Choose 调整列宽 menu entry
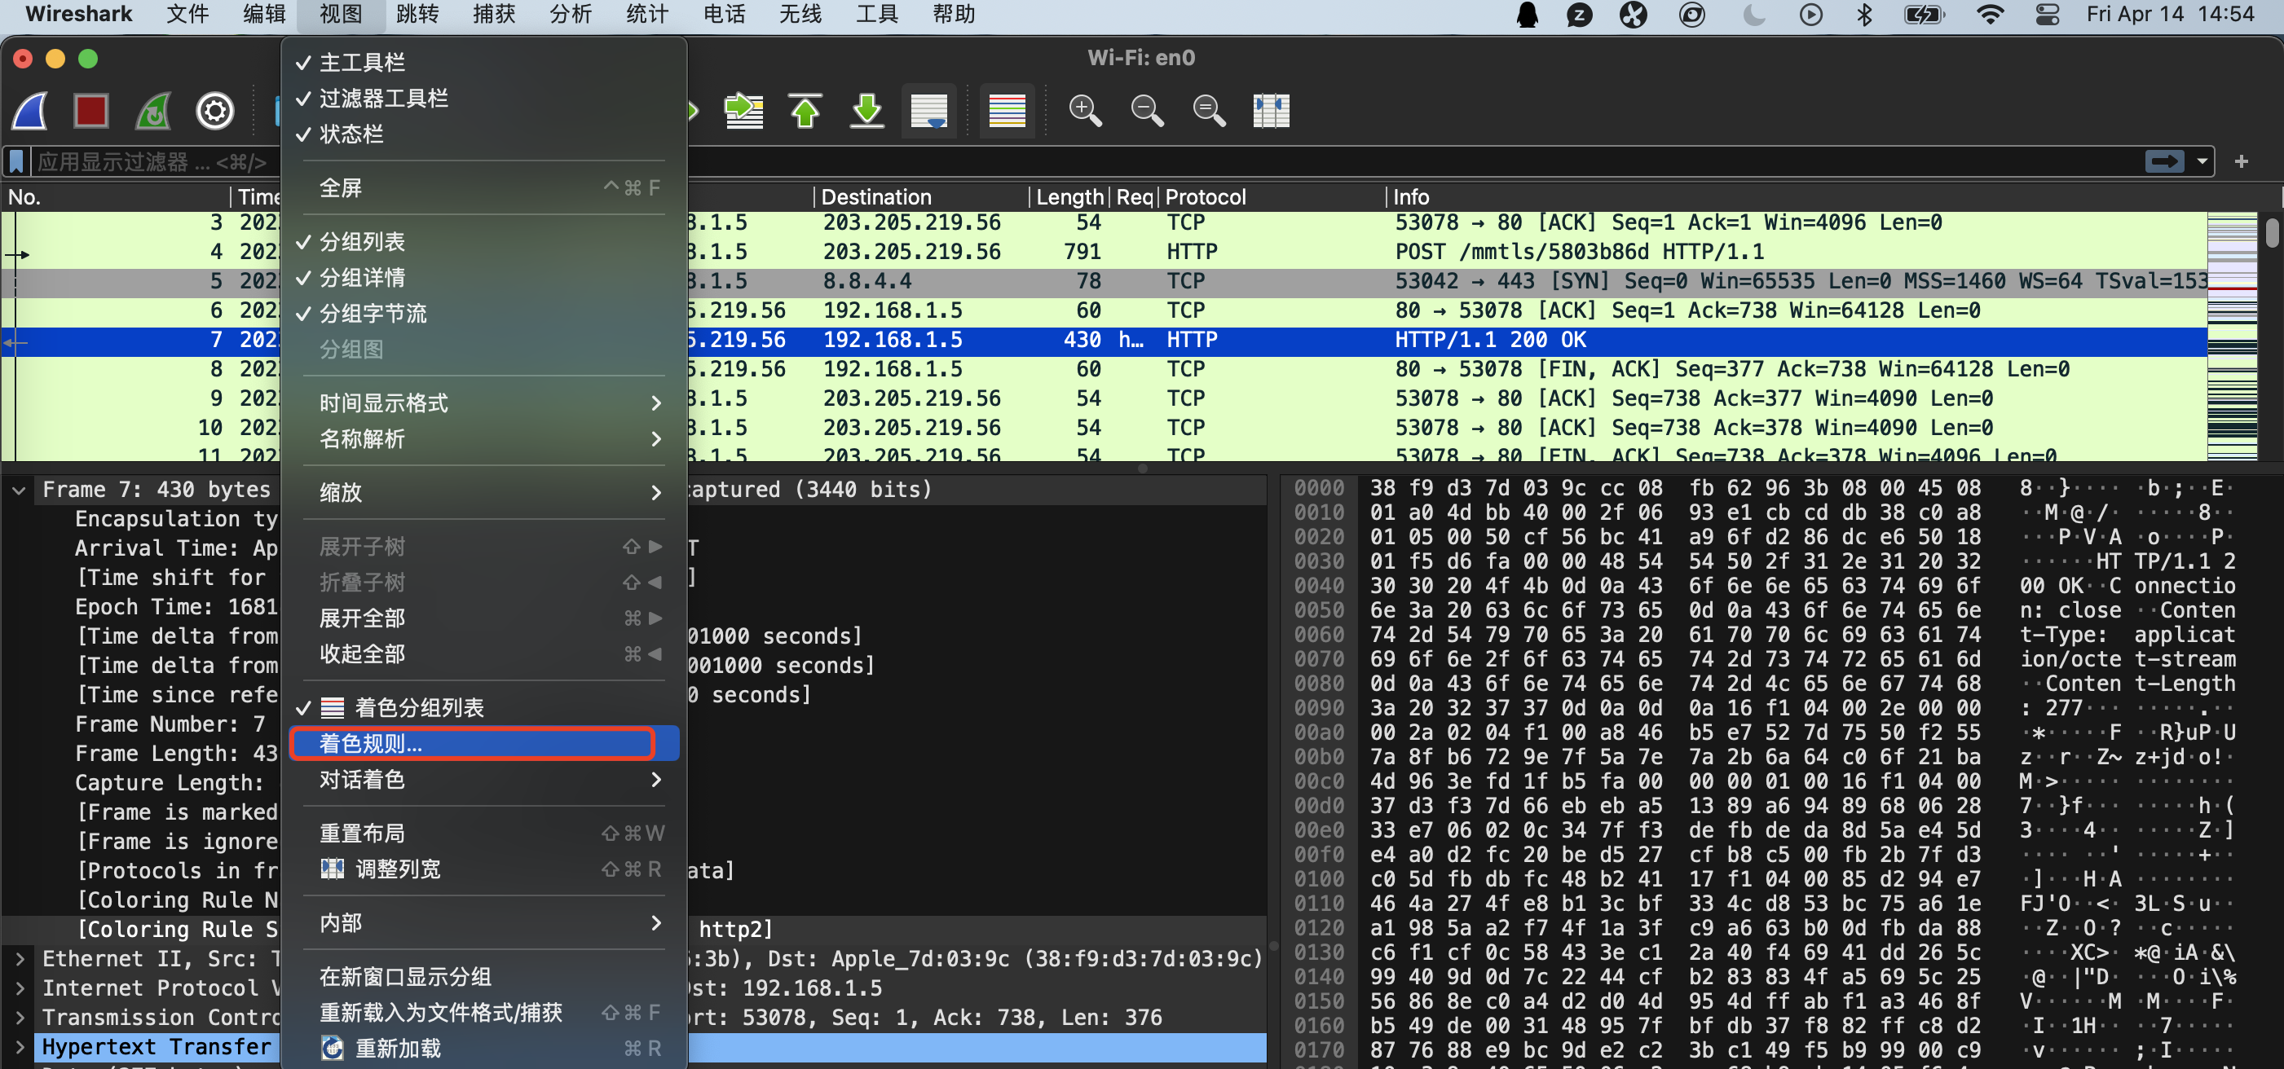Image resolution: width=2284 pixels, height=1069 pixels. pyautogui.click(x=484, y=869)
